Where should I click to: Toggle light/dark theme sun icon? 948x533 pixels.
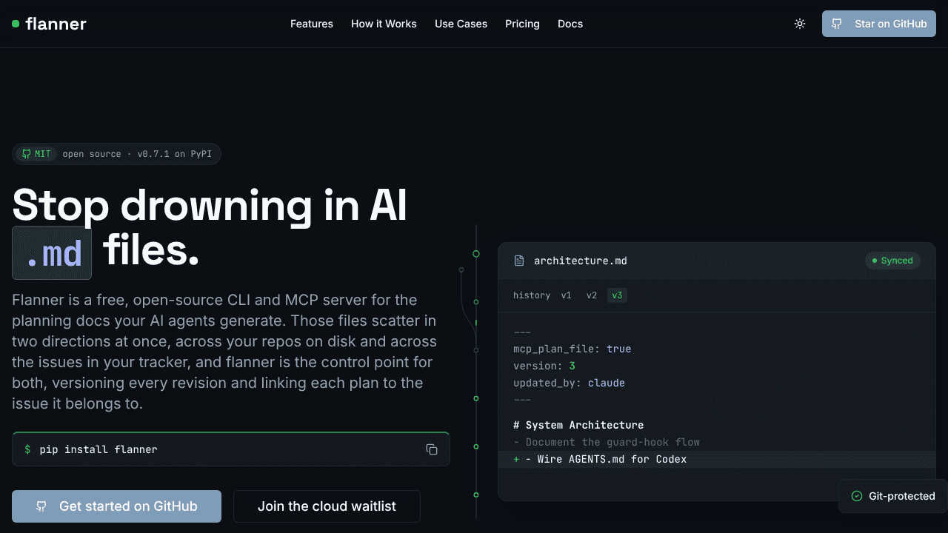800,24
